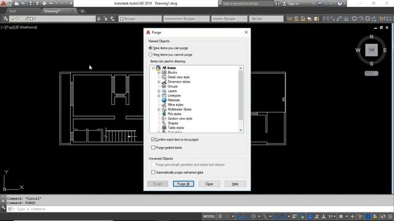Click the Help question mark icon
The height and width of the screenshot is (221, 394).
pos(340,4)
